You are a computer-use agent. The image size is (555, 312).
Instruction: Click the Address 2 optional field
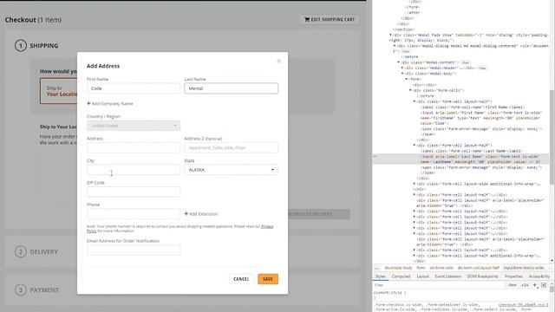(x=232, y=148)
